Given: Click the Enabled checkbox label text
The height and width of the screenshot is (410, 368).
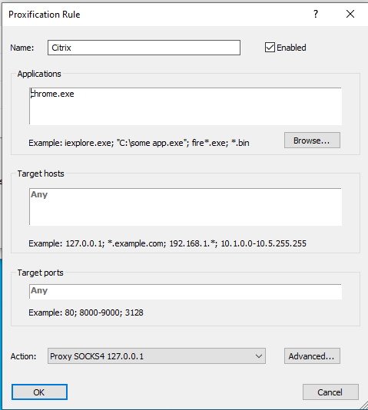Looking at the screenshot, I should (291, 48).
